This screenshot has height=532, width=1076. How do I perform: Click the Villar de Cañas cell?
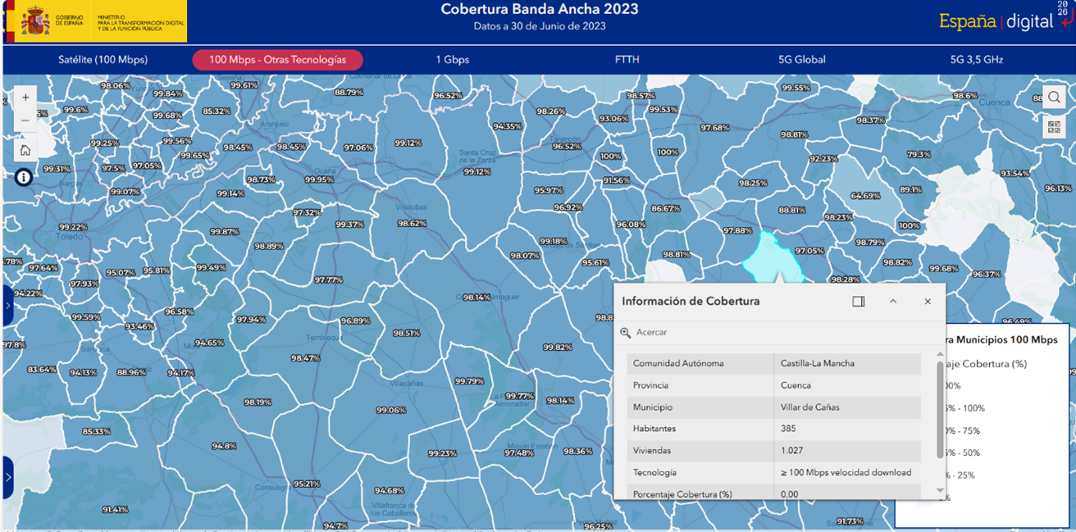pyautogui.click(x=847, y=407)
